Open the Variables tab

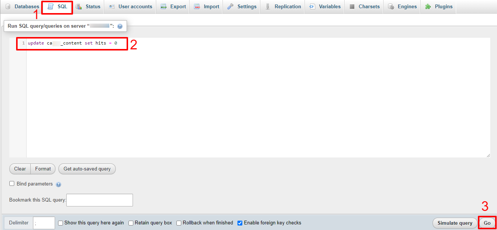[x=325, y=7]
